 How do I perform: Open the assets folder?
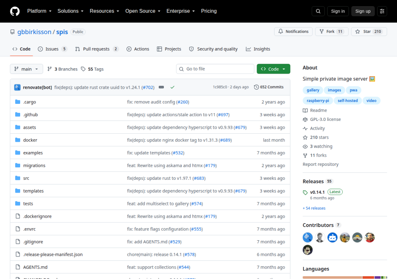pos(29,127)
